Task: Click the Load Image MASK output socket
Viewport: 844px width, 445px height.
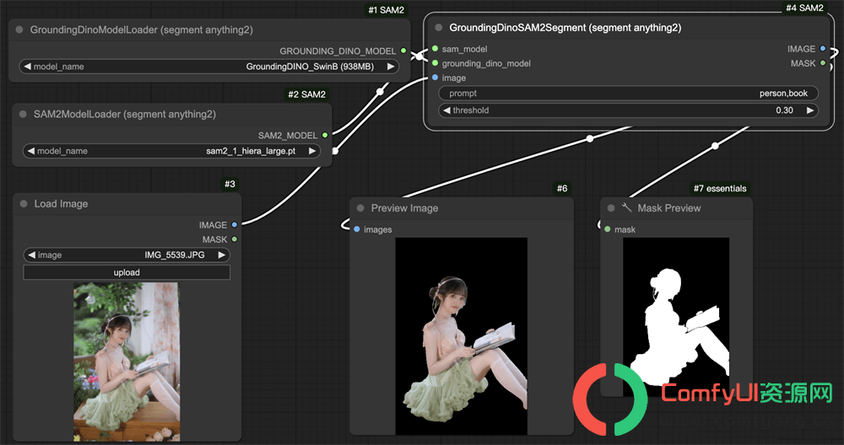Action: point(234,239)
